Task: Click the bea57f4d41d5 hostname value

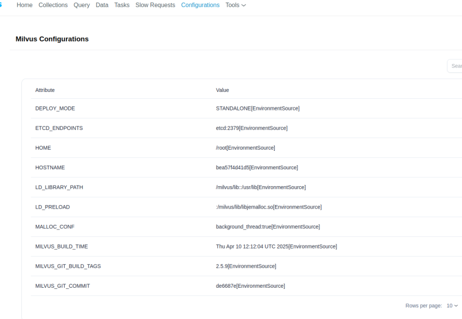Action: 257,168
